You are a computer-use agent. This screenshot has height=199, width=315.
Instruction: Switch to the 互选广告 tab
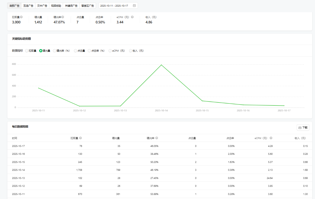coord(28,6)
